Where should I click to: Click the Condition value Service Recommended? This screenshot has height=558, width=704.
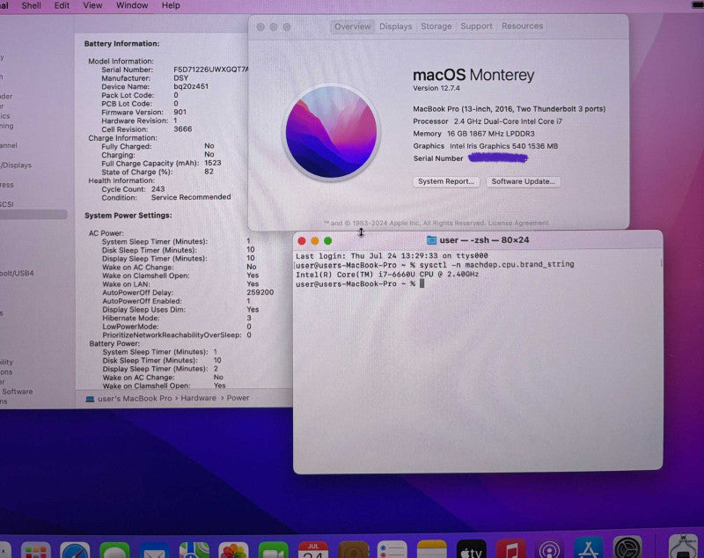pyautogui.click(x=191, y=197)
